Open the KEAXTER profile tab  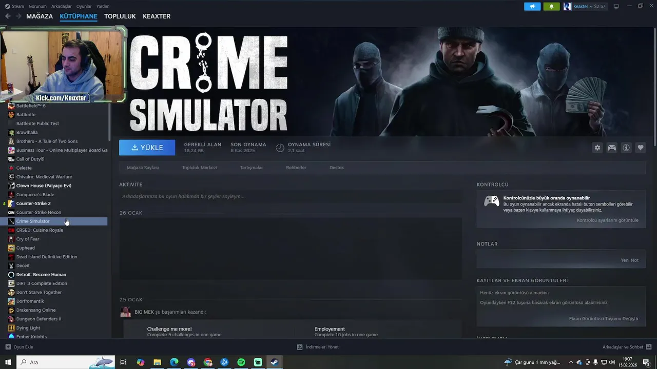point(157,16)
